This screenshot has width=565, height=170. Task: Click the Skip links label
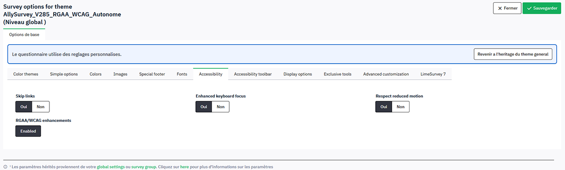pos(25,96)
